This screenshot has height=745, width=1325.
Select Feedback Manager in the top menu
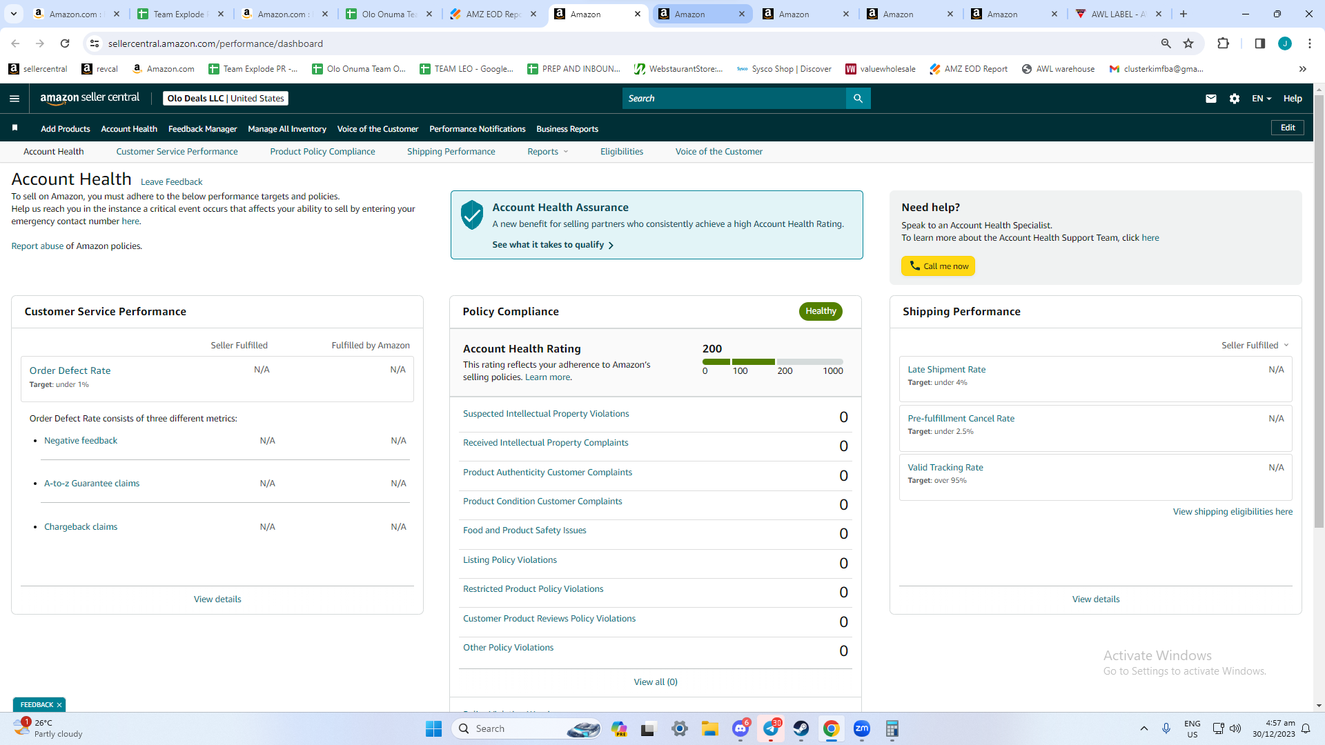click(x=202, y=129)
